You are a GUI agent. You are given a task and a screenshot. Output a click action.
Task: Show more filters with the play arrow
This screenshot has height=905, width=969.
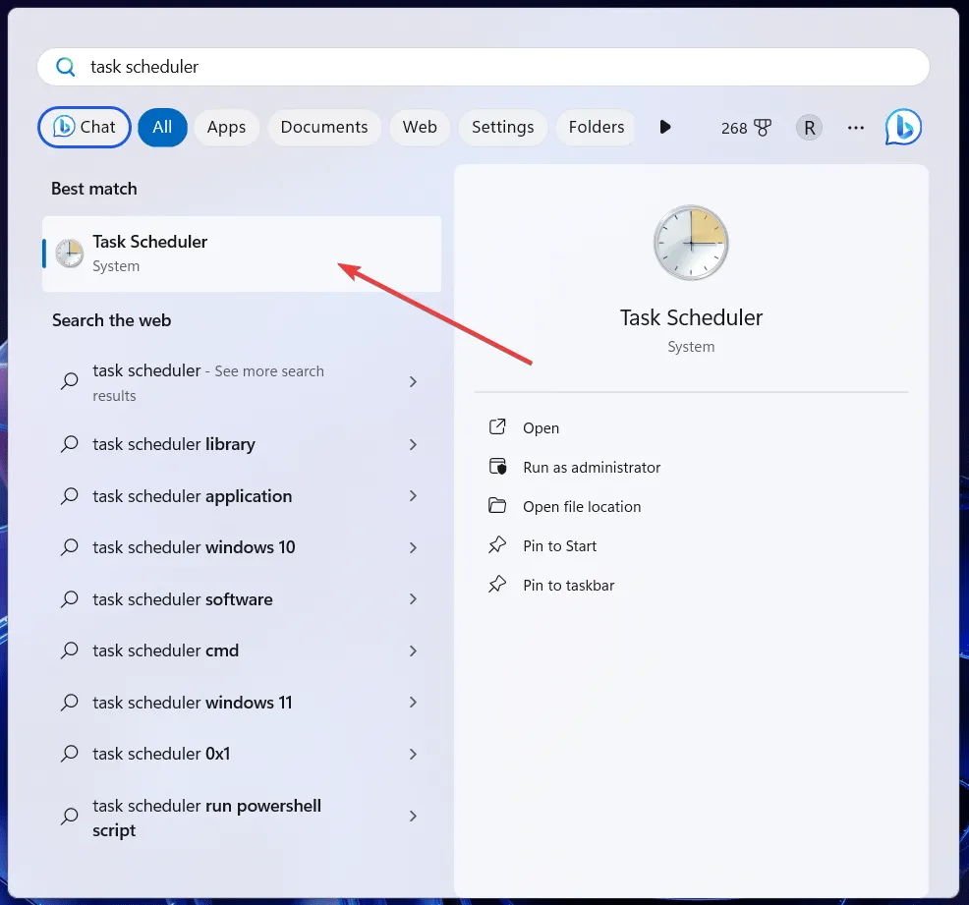pos(665,128)
